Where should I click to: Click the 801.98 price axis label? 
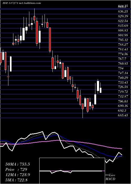click(x=123, y=35)
